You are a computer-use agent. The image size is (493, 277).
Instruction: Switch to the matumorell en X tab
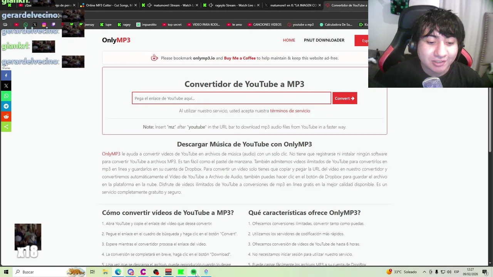[293, 5]
